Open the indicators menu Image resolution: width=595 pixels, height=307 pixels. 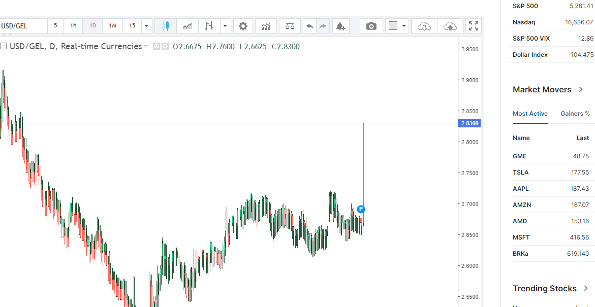coord(266,26)
